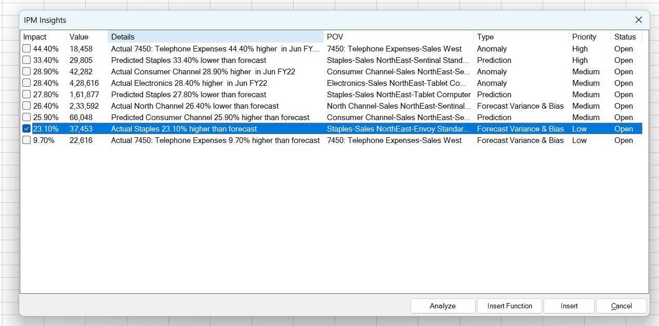
Task: Click POV 'Staples-Sales NorthEast-Envoy Standar...'
Action: click(x=398, y=128)
